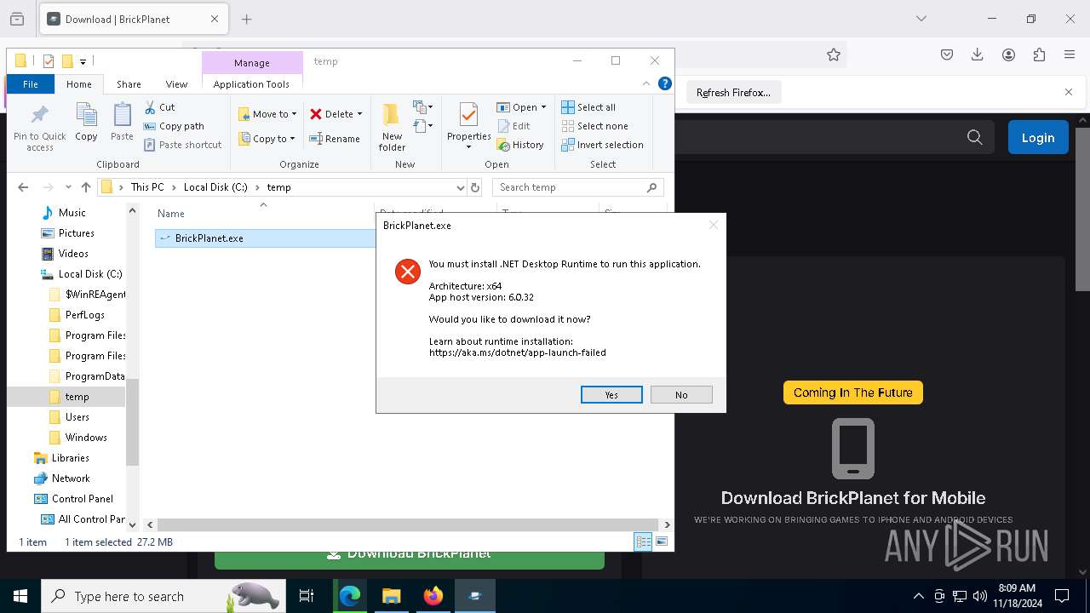Select the Windows folder in tree
This screenshot has width=1090, height=613.
[86, 438]
